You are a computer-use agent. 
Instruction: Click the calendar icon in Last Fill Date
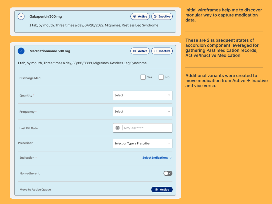[117, 128]
